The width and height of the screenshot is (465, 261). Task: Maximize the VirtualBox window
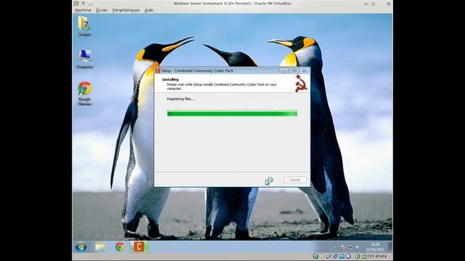point(373,4)
